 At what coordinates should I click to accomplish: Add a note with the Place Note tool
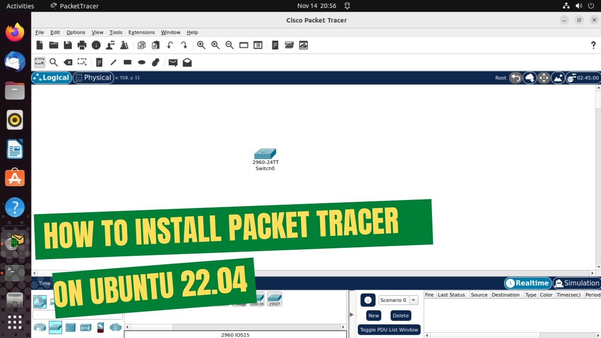[x=99, y=62]
